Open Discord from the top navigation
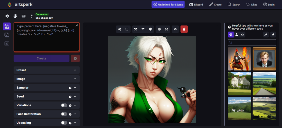 click(196, 5)
